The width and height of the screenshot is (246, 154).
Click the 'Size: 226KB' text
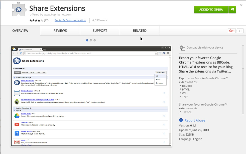coord(186,134)
